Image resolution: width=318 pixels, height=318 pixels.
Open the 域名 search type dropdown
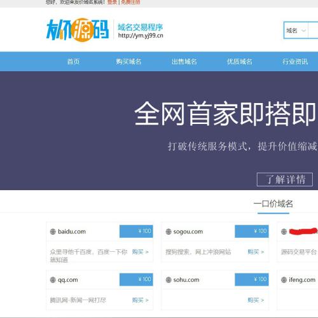click(x=296, y=31)
